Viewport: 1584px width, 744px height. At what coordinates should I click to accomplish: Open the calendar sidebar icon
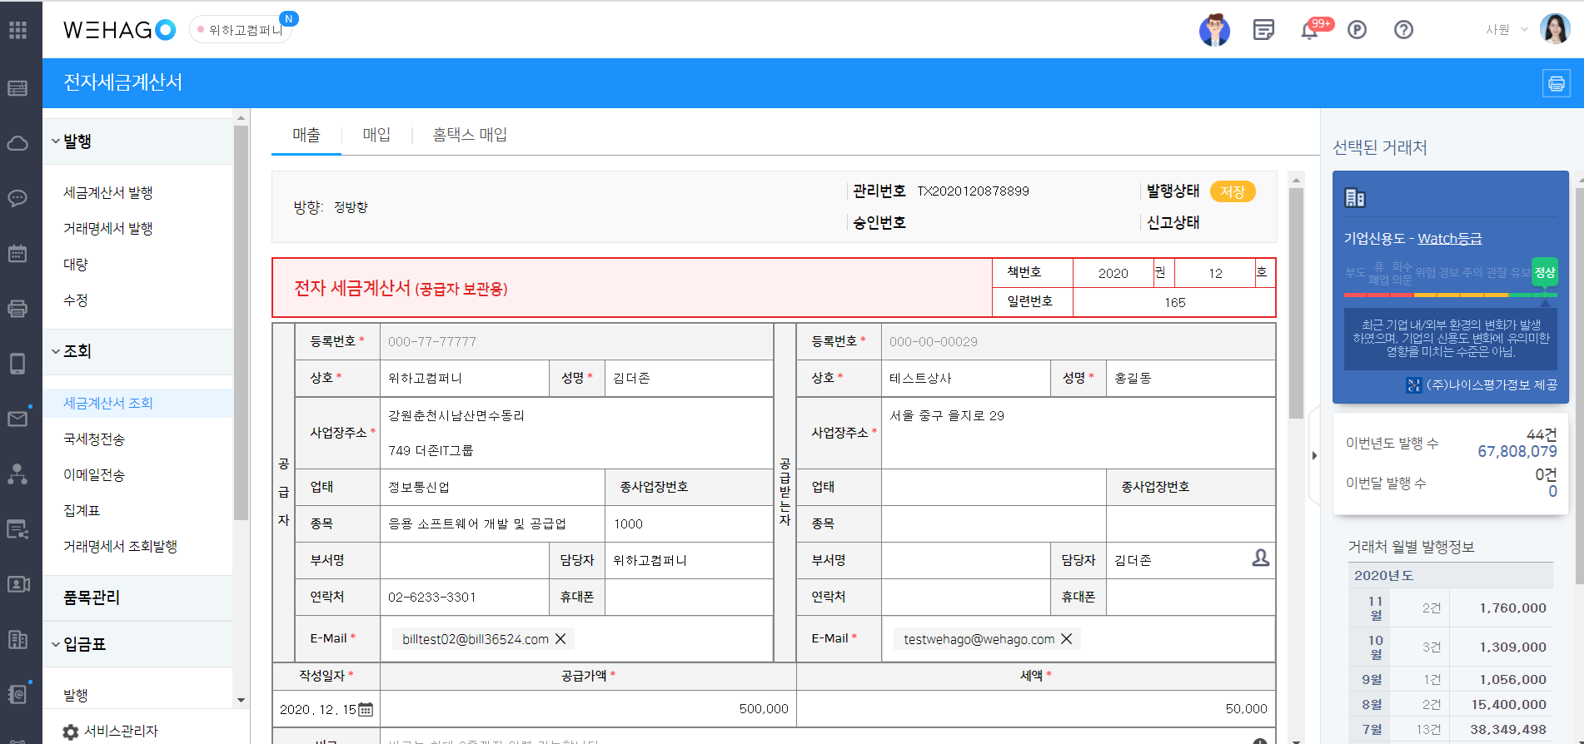[18, 253]
